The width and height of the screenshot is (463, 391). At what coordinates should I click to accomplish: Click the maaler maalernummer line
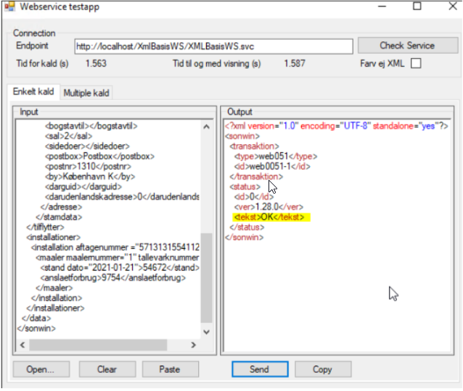[x=118, y=258]
